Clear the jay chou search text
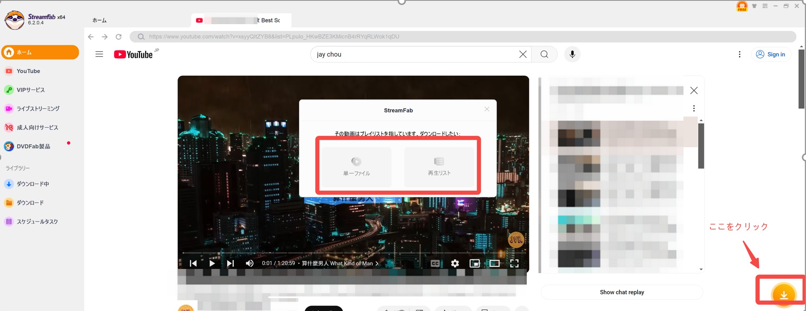This screenshot has height=311, width=806. point(523,54)
